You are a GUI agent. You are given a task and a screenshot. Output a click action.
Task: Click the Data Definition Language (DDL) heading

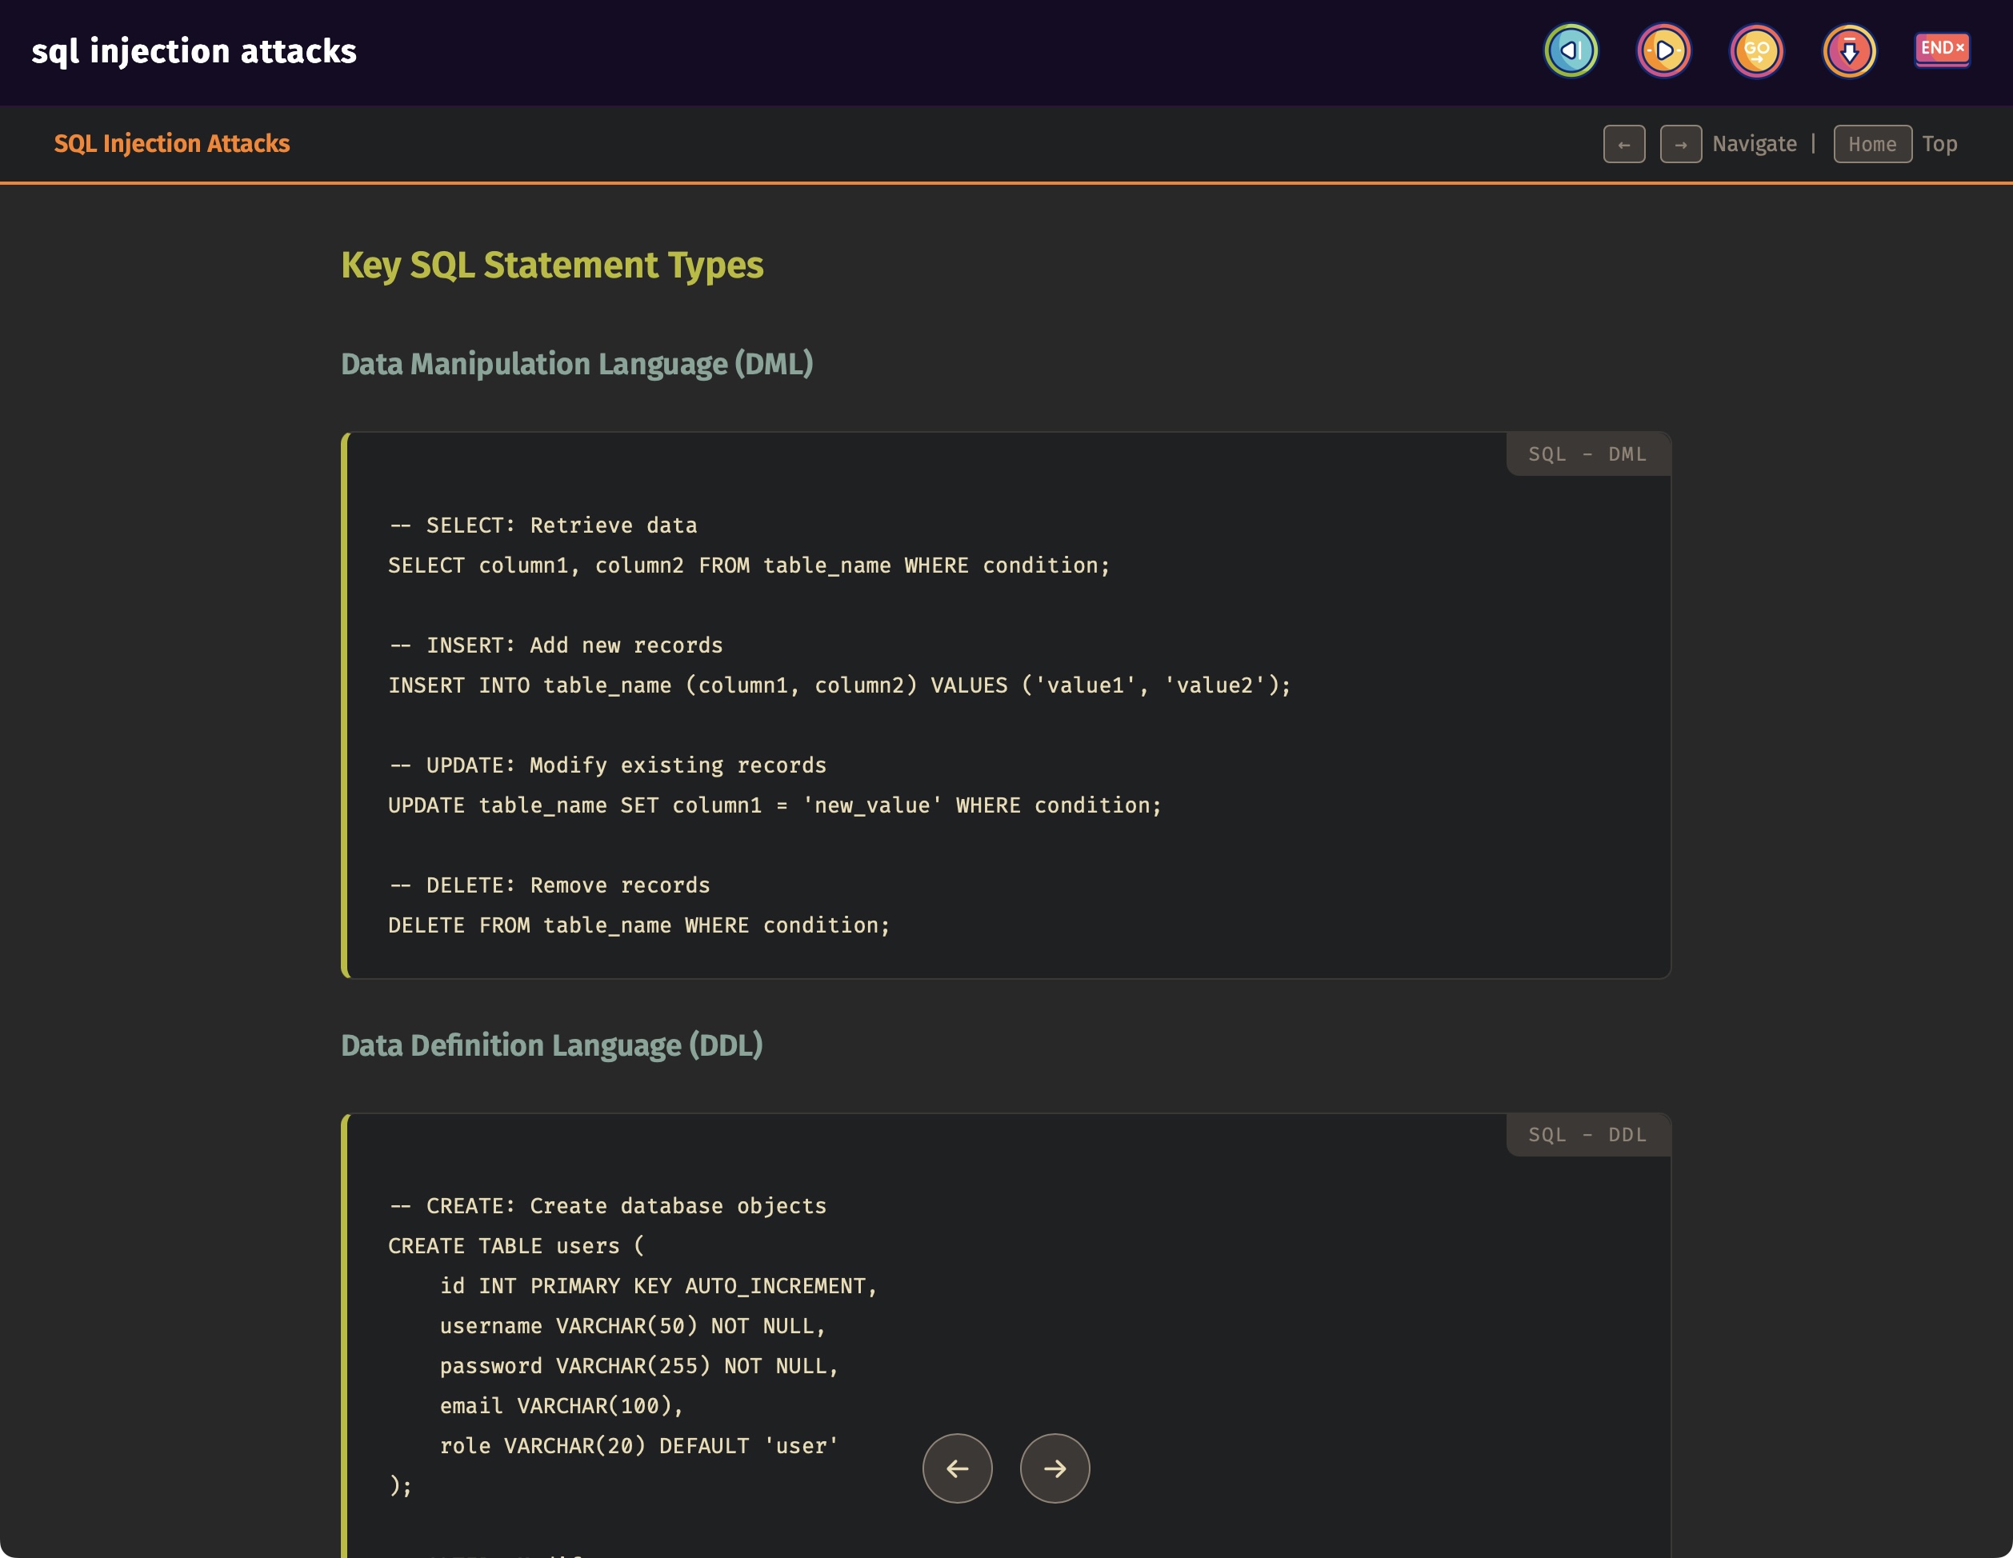coord(551,1045)
